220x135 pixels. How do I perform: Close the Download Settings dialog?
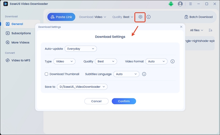point(181,27)
